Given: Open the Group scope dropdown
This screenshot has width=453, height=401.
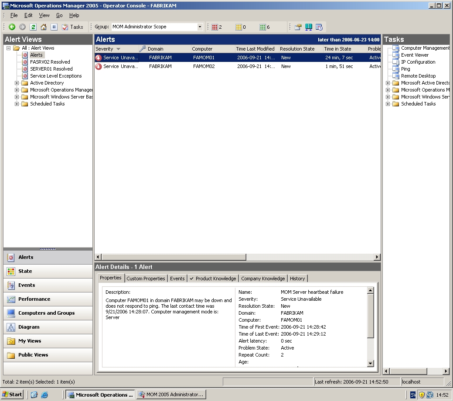Looking at the screenshot, I should coord(200,27).
